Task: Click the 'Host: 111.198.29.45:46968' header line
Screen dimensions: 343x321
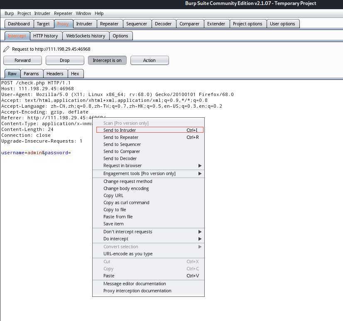Action: point(37,89)
